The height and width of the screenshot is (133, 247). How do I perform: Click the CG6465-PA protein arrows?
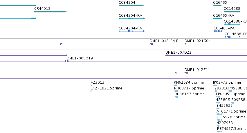coord(218,31)
